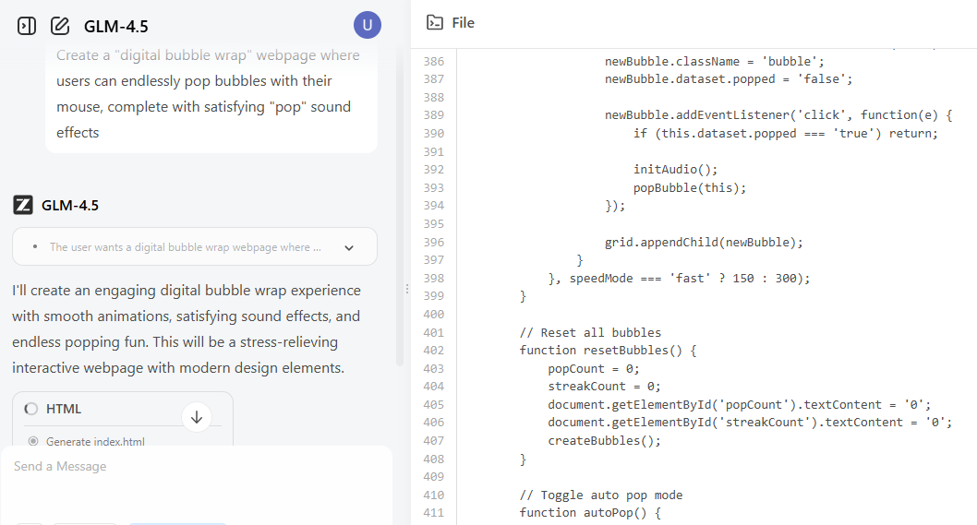Viewport: 977px width, 525px height.
Task: Click the GLM-4.5 response name label
Action: point(70,205)
